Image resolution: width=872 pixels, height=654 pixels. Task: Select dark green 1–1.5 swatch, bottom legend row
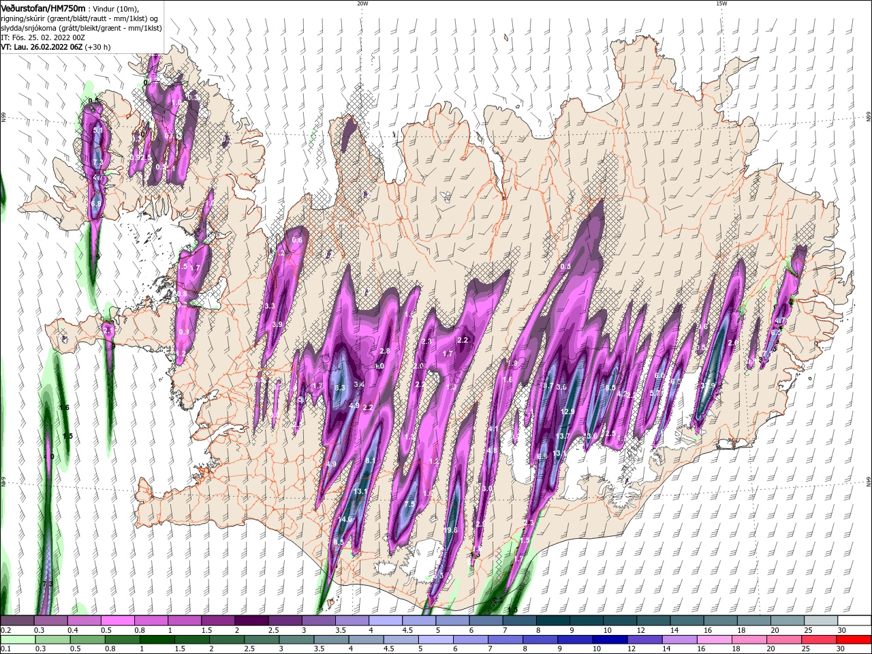[x=159, y=640]
